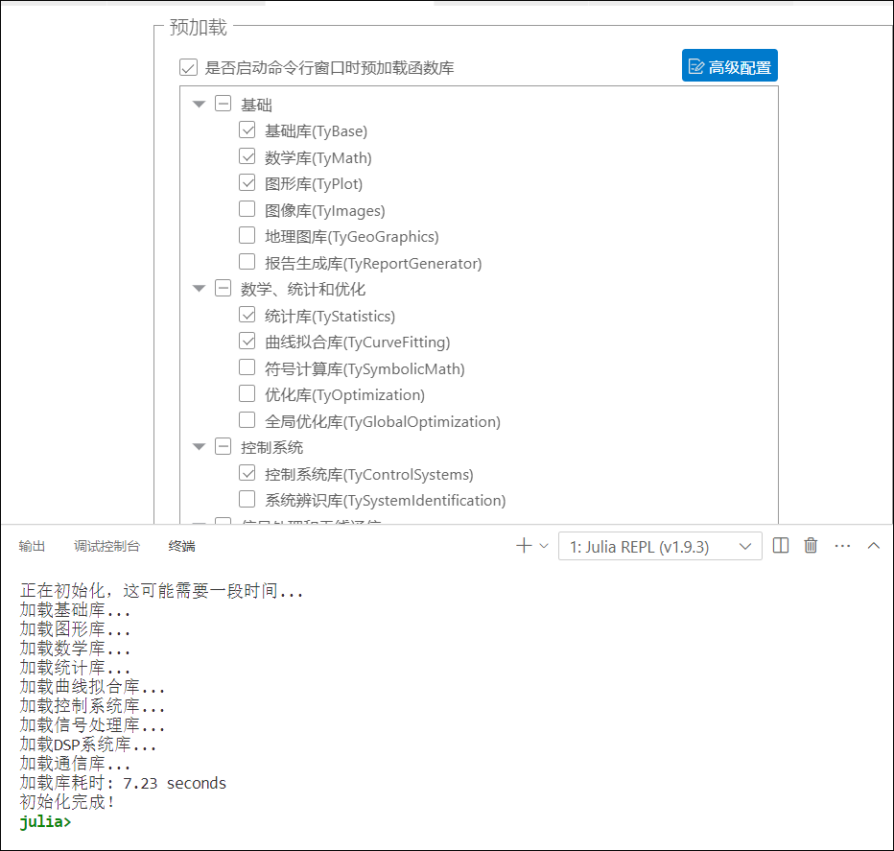Toggle 是否启动命令行窗口时预加载函数库 checkbox
The image size is (894, 851).
(188, 67)
